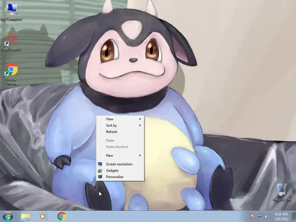The width and height of the screenshot is (296, 222).
Task: Click the My Computer label text
Action: click(x=11, y=19)
